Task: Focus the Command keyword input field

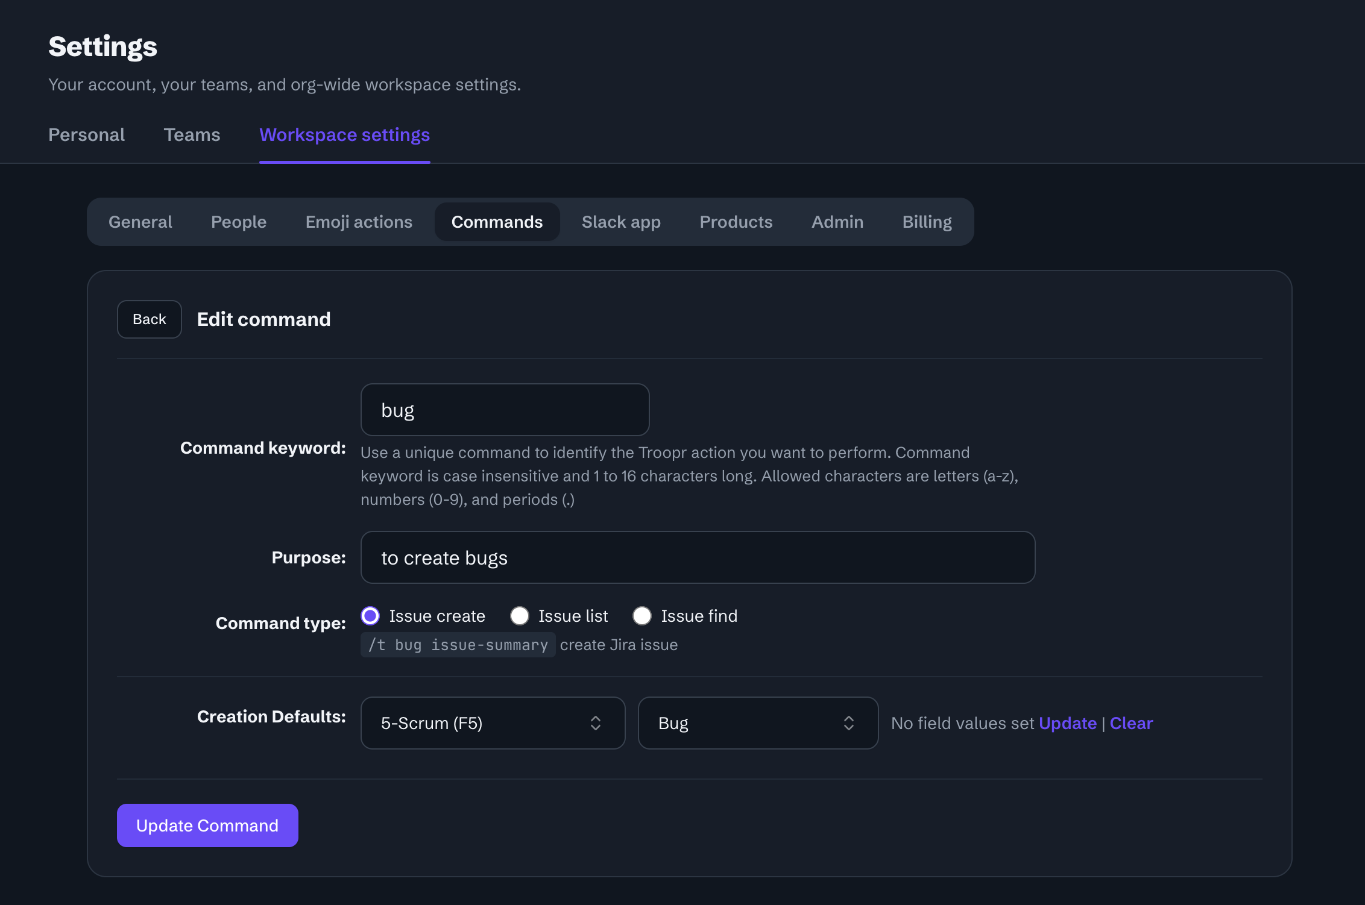Action: tap(505, 410)
